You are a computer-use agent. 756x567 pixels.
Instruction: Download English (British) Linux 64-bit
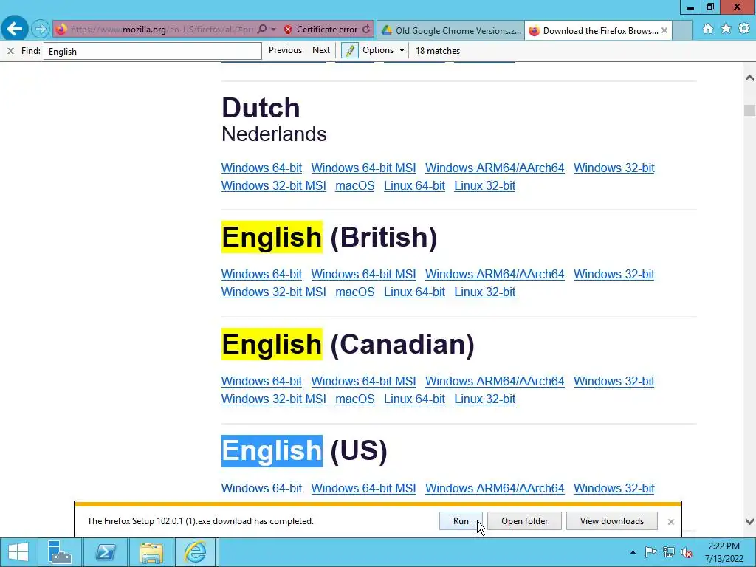pos(414,292)
